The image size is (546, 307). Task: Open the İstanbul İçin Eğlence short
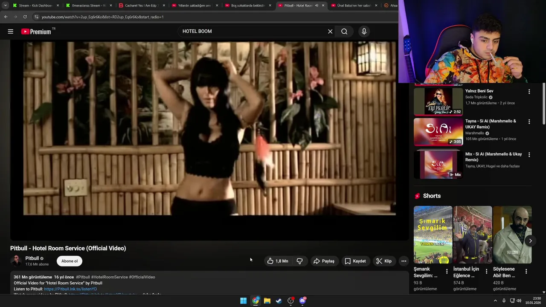point(473,235)
